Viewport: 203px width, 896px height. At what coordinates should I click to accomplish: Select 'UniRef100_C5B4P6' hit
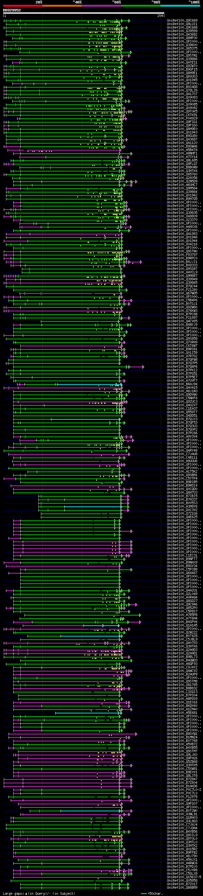click(182, 300)
